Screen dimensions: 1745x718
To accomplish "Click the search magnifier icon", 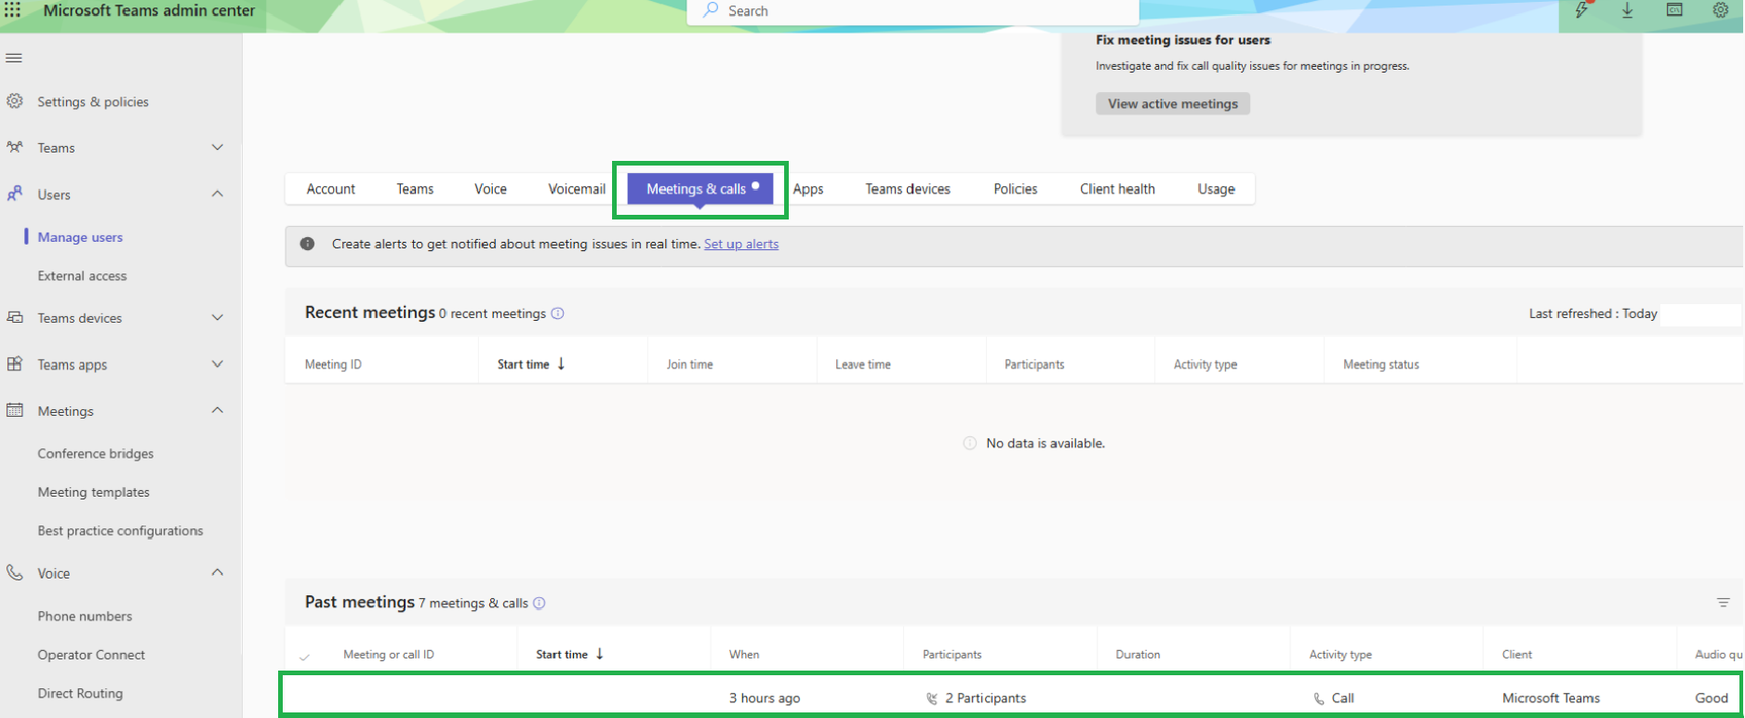I will 711,10.
